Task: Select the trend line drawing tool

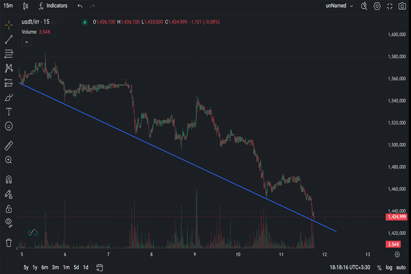Action: (9, 39)
